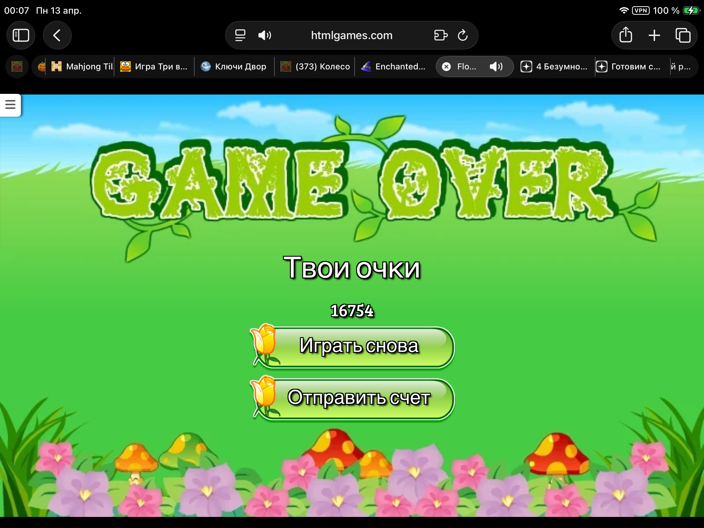Reload the htmlgames.com page

pyautogui.click(x=462, y=35)
